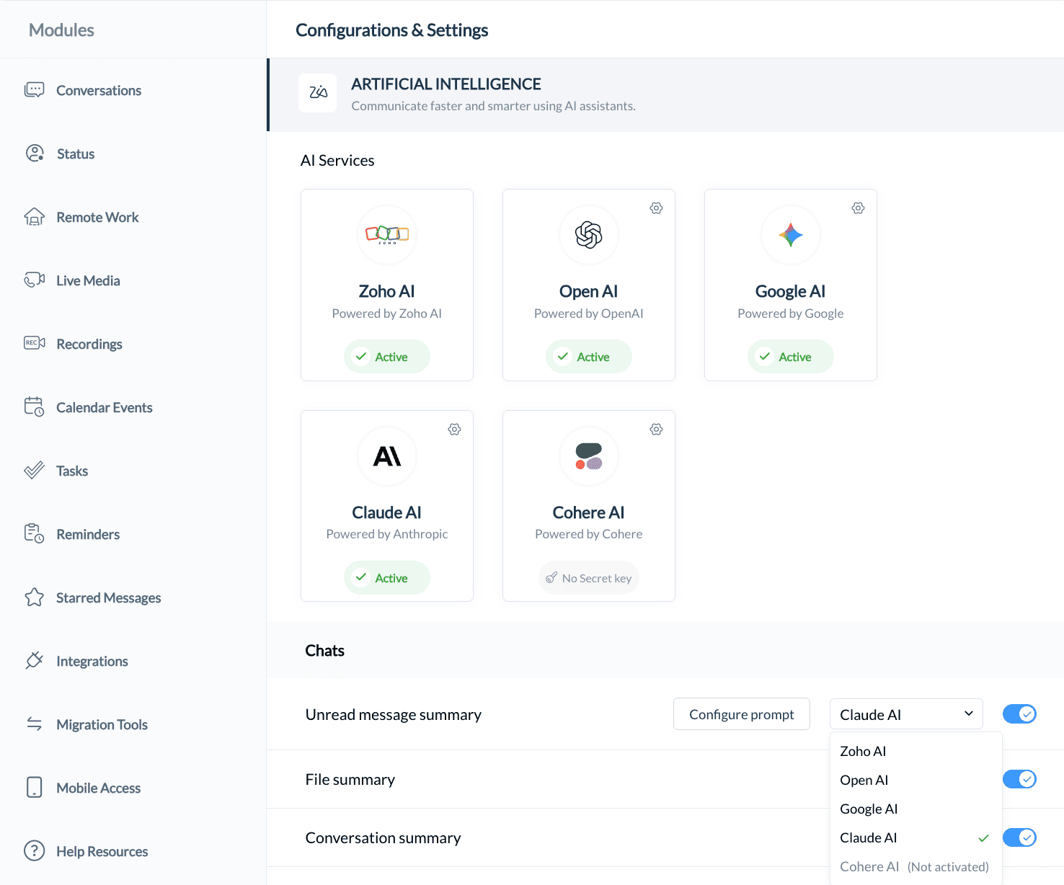This screenshot has width=1064, height=885.
Task: Click the Google AI sparkle logo
Action: click(x=791, y=235)
